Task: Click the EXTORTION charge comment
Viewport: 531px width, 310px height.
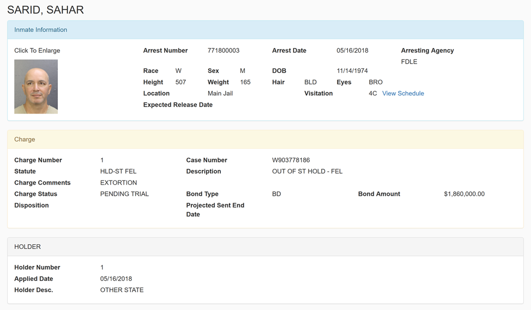Action: [x=118, y=183]
